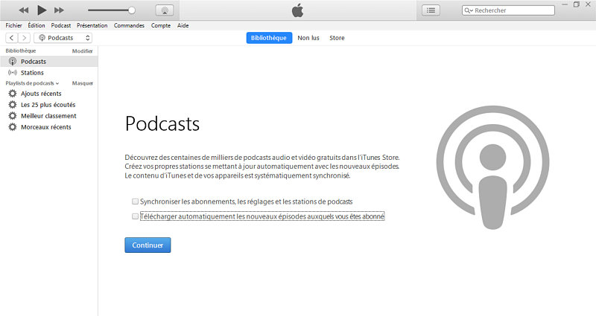The width and height of the screenshot is (596, 316).
Task: Restore down the iTunes window
Action: (x=577, y=4)
